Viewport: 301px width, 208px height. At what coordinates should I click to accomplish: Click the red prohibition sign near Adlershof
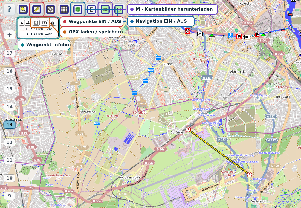187,31
